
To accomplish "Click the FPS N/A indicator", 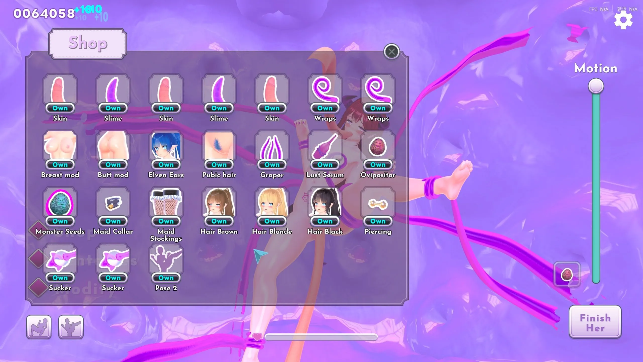I will coord(599,9).
